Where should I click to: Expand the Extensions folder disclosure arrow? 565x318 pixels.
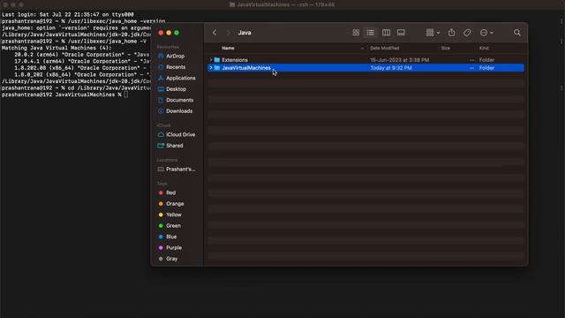[x=211, y=60]
